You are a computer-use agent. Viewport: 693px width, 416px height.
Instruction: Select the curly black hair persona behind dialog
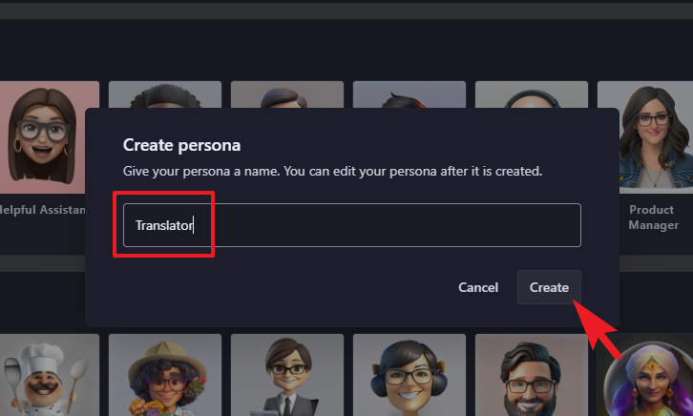point(165,94)
